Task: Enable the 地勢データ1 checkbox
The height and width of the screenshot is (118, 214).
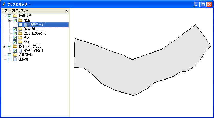Action: tap(20, 25)
